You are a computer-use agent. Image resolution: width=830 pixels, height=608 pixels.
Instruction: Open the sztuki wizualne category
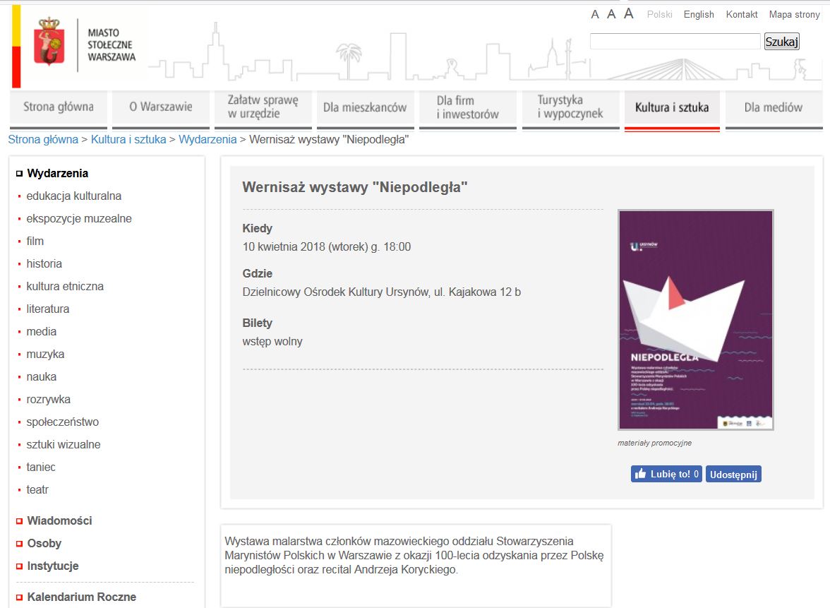click(x=64, y=444)
